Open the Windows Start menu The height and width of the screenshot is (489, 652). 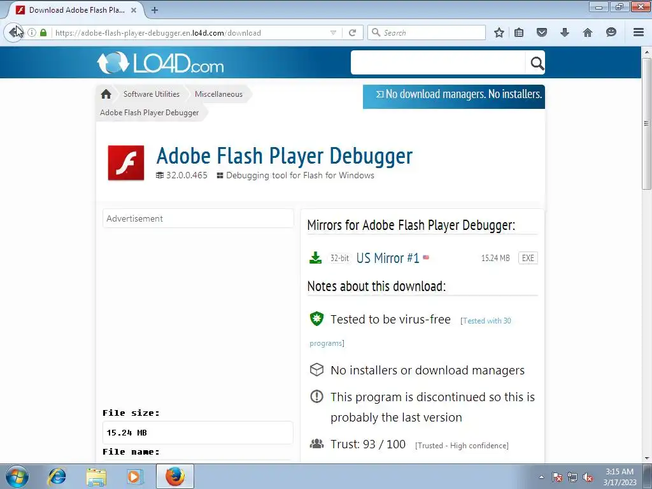pos(17,476)
